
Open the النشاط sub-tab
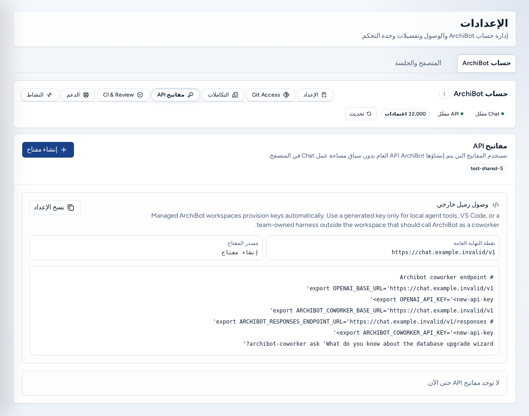tap(40, 95)
